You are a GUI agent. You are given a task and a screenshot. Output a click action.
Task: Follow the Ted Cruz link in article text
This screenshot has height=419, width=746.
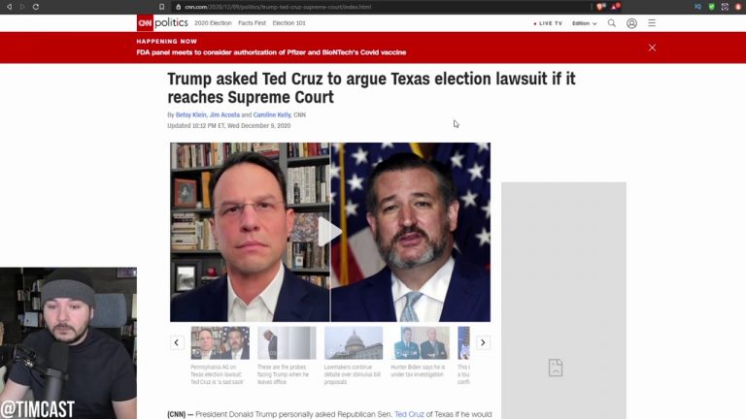pos(409,414)
